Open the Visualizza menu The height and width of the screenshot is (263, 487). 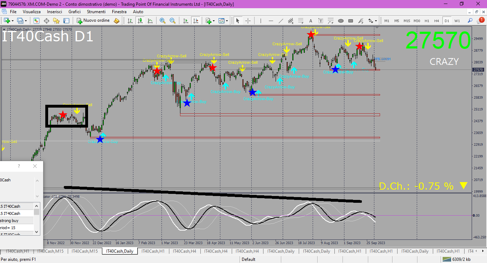click(x=32, y=11)
